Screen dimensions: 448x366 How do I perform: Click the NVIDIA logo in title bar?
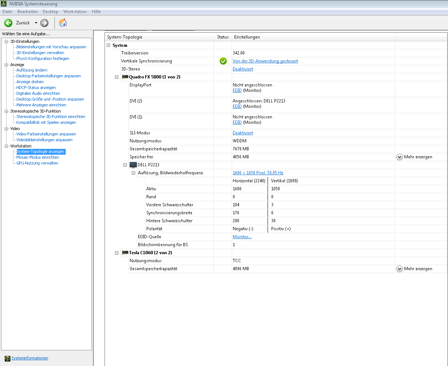4,4
